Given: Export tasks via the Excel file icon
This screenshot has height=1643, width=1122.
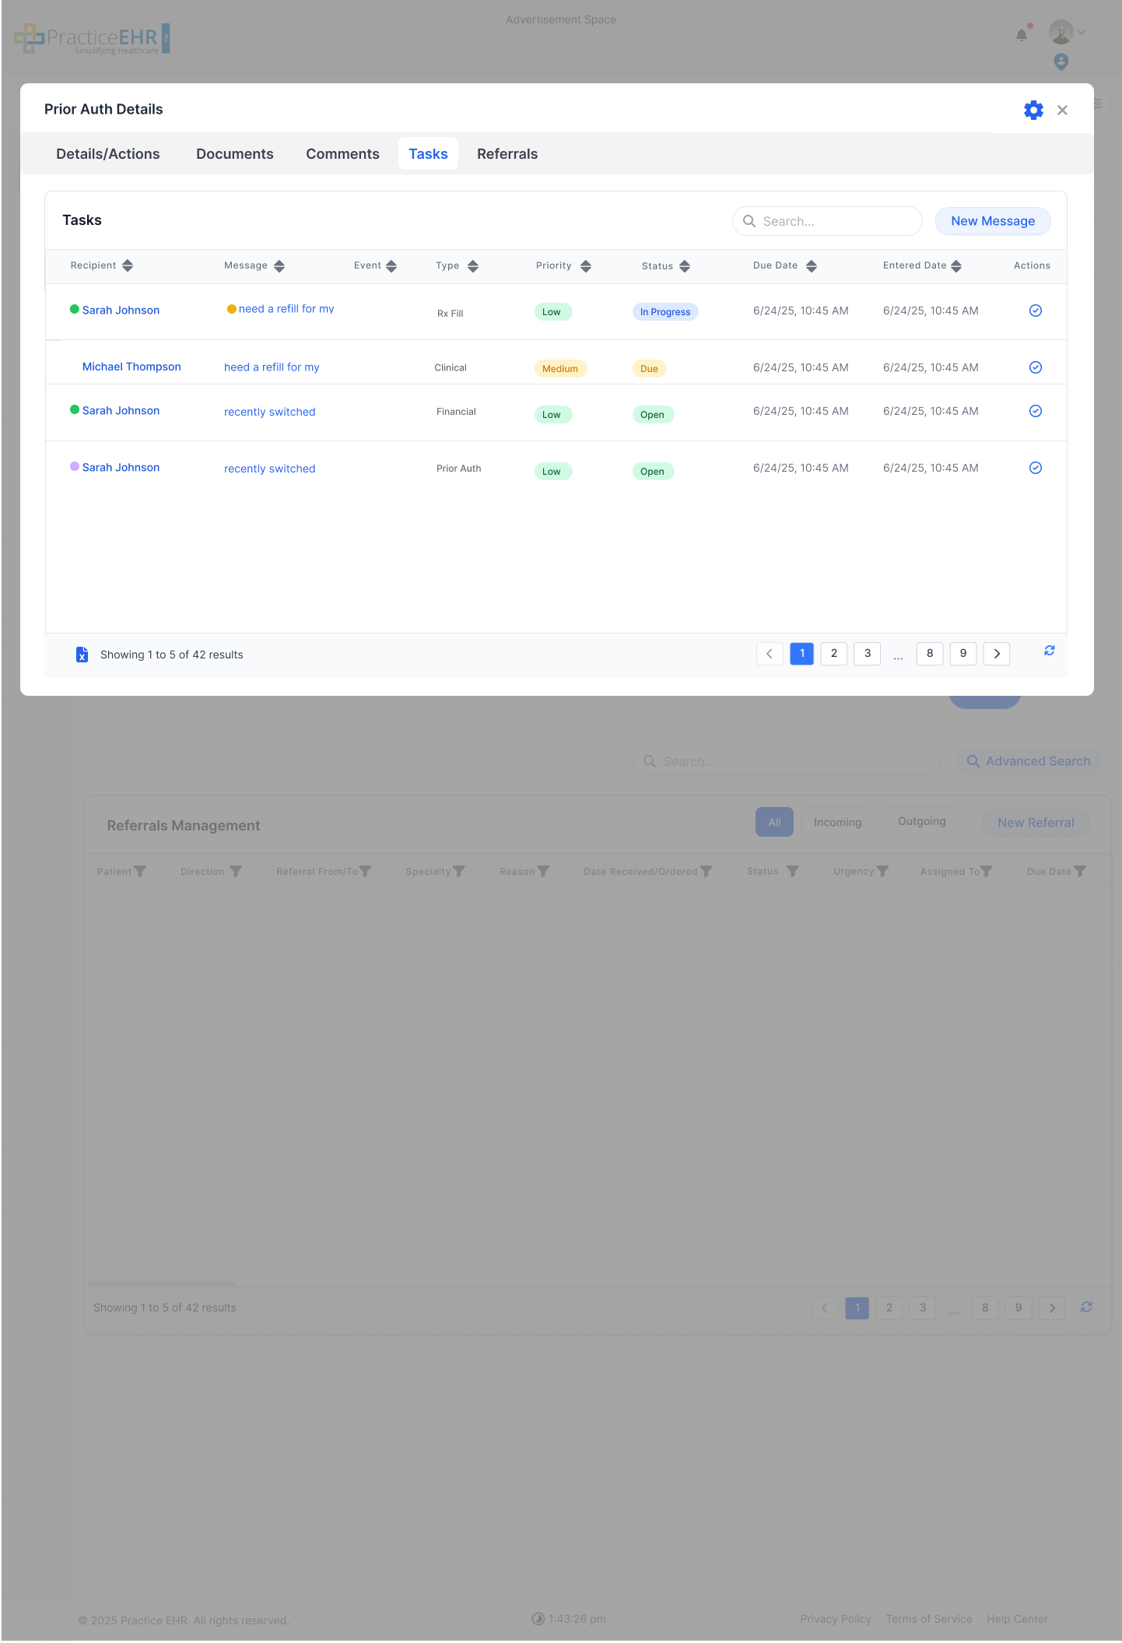Looking at the screenshot, I should (82, 655).
